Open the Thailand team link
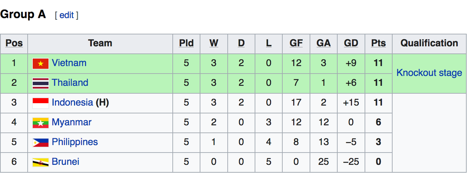 point(70,83)
